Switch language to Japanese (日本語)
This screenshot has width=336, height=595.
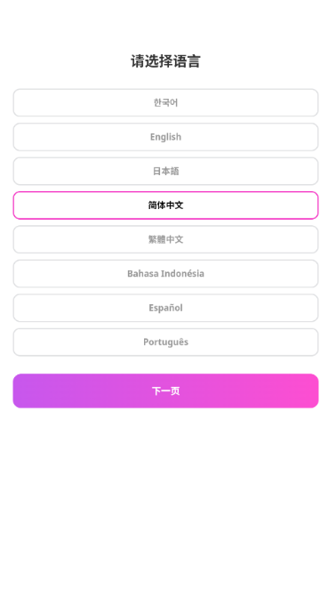point(165,171)
